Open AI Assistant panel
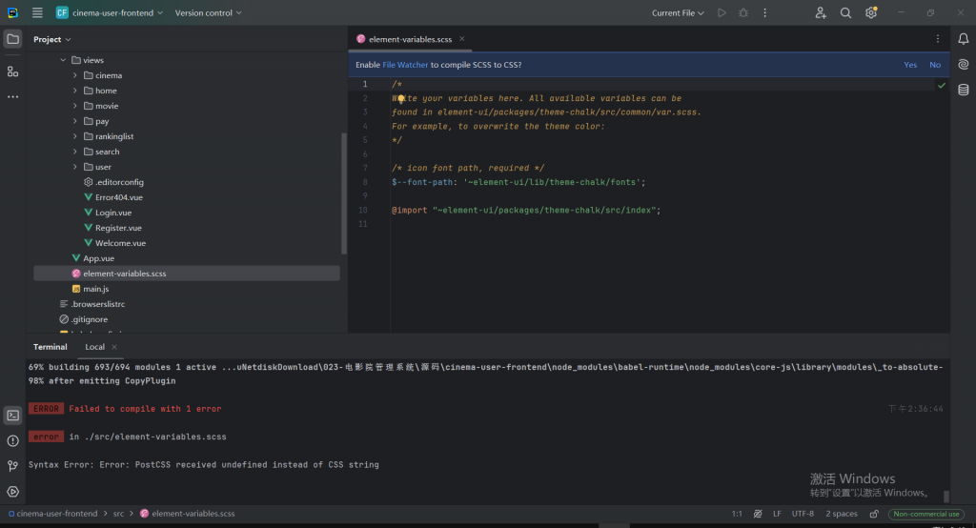The height and width of the screenshot is (528, 976). click(x=963, y=65)
